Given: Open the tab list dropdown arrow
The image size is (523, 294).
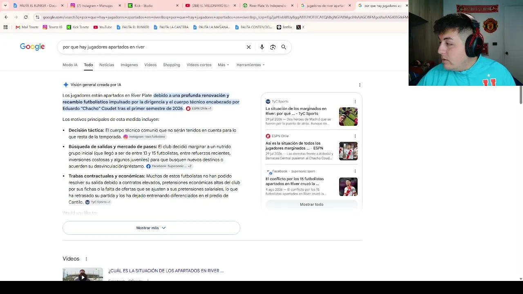Looking at the screenshot, I should [x=5, y=6].
